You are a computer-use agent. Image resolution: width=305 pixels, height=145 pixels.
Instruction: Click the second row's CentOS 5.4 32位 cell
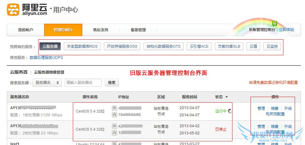pos(90,129)
